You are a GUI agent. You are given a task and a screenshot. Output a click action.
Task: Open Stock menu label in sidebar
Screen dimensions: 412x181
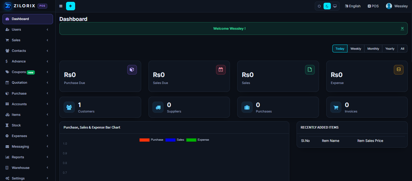click(16, 125)
